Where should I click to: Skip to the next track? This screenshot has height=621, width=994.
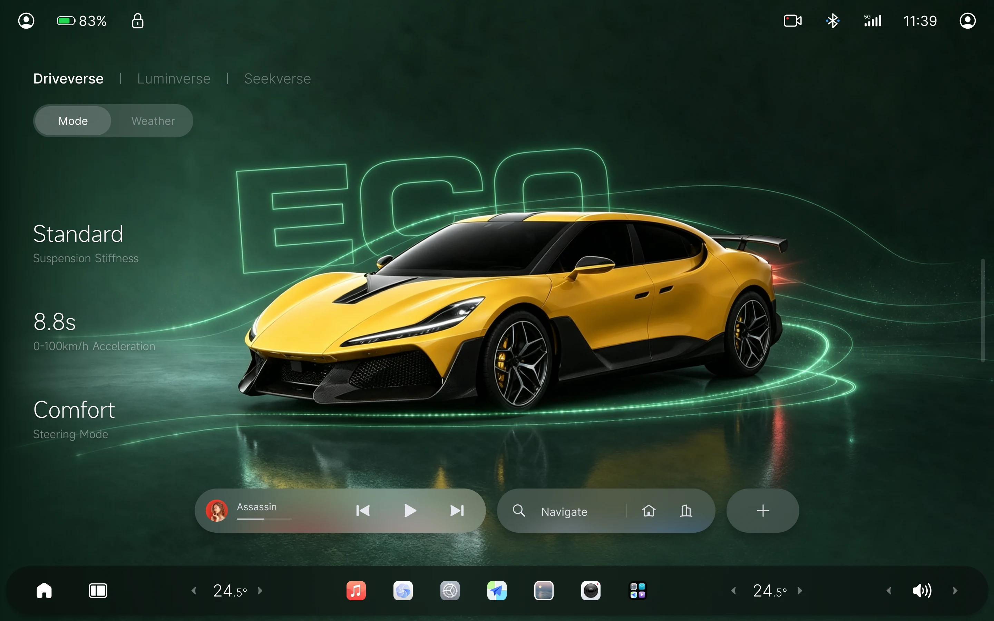pos(457,511)
